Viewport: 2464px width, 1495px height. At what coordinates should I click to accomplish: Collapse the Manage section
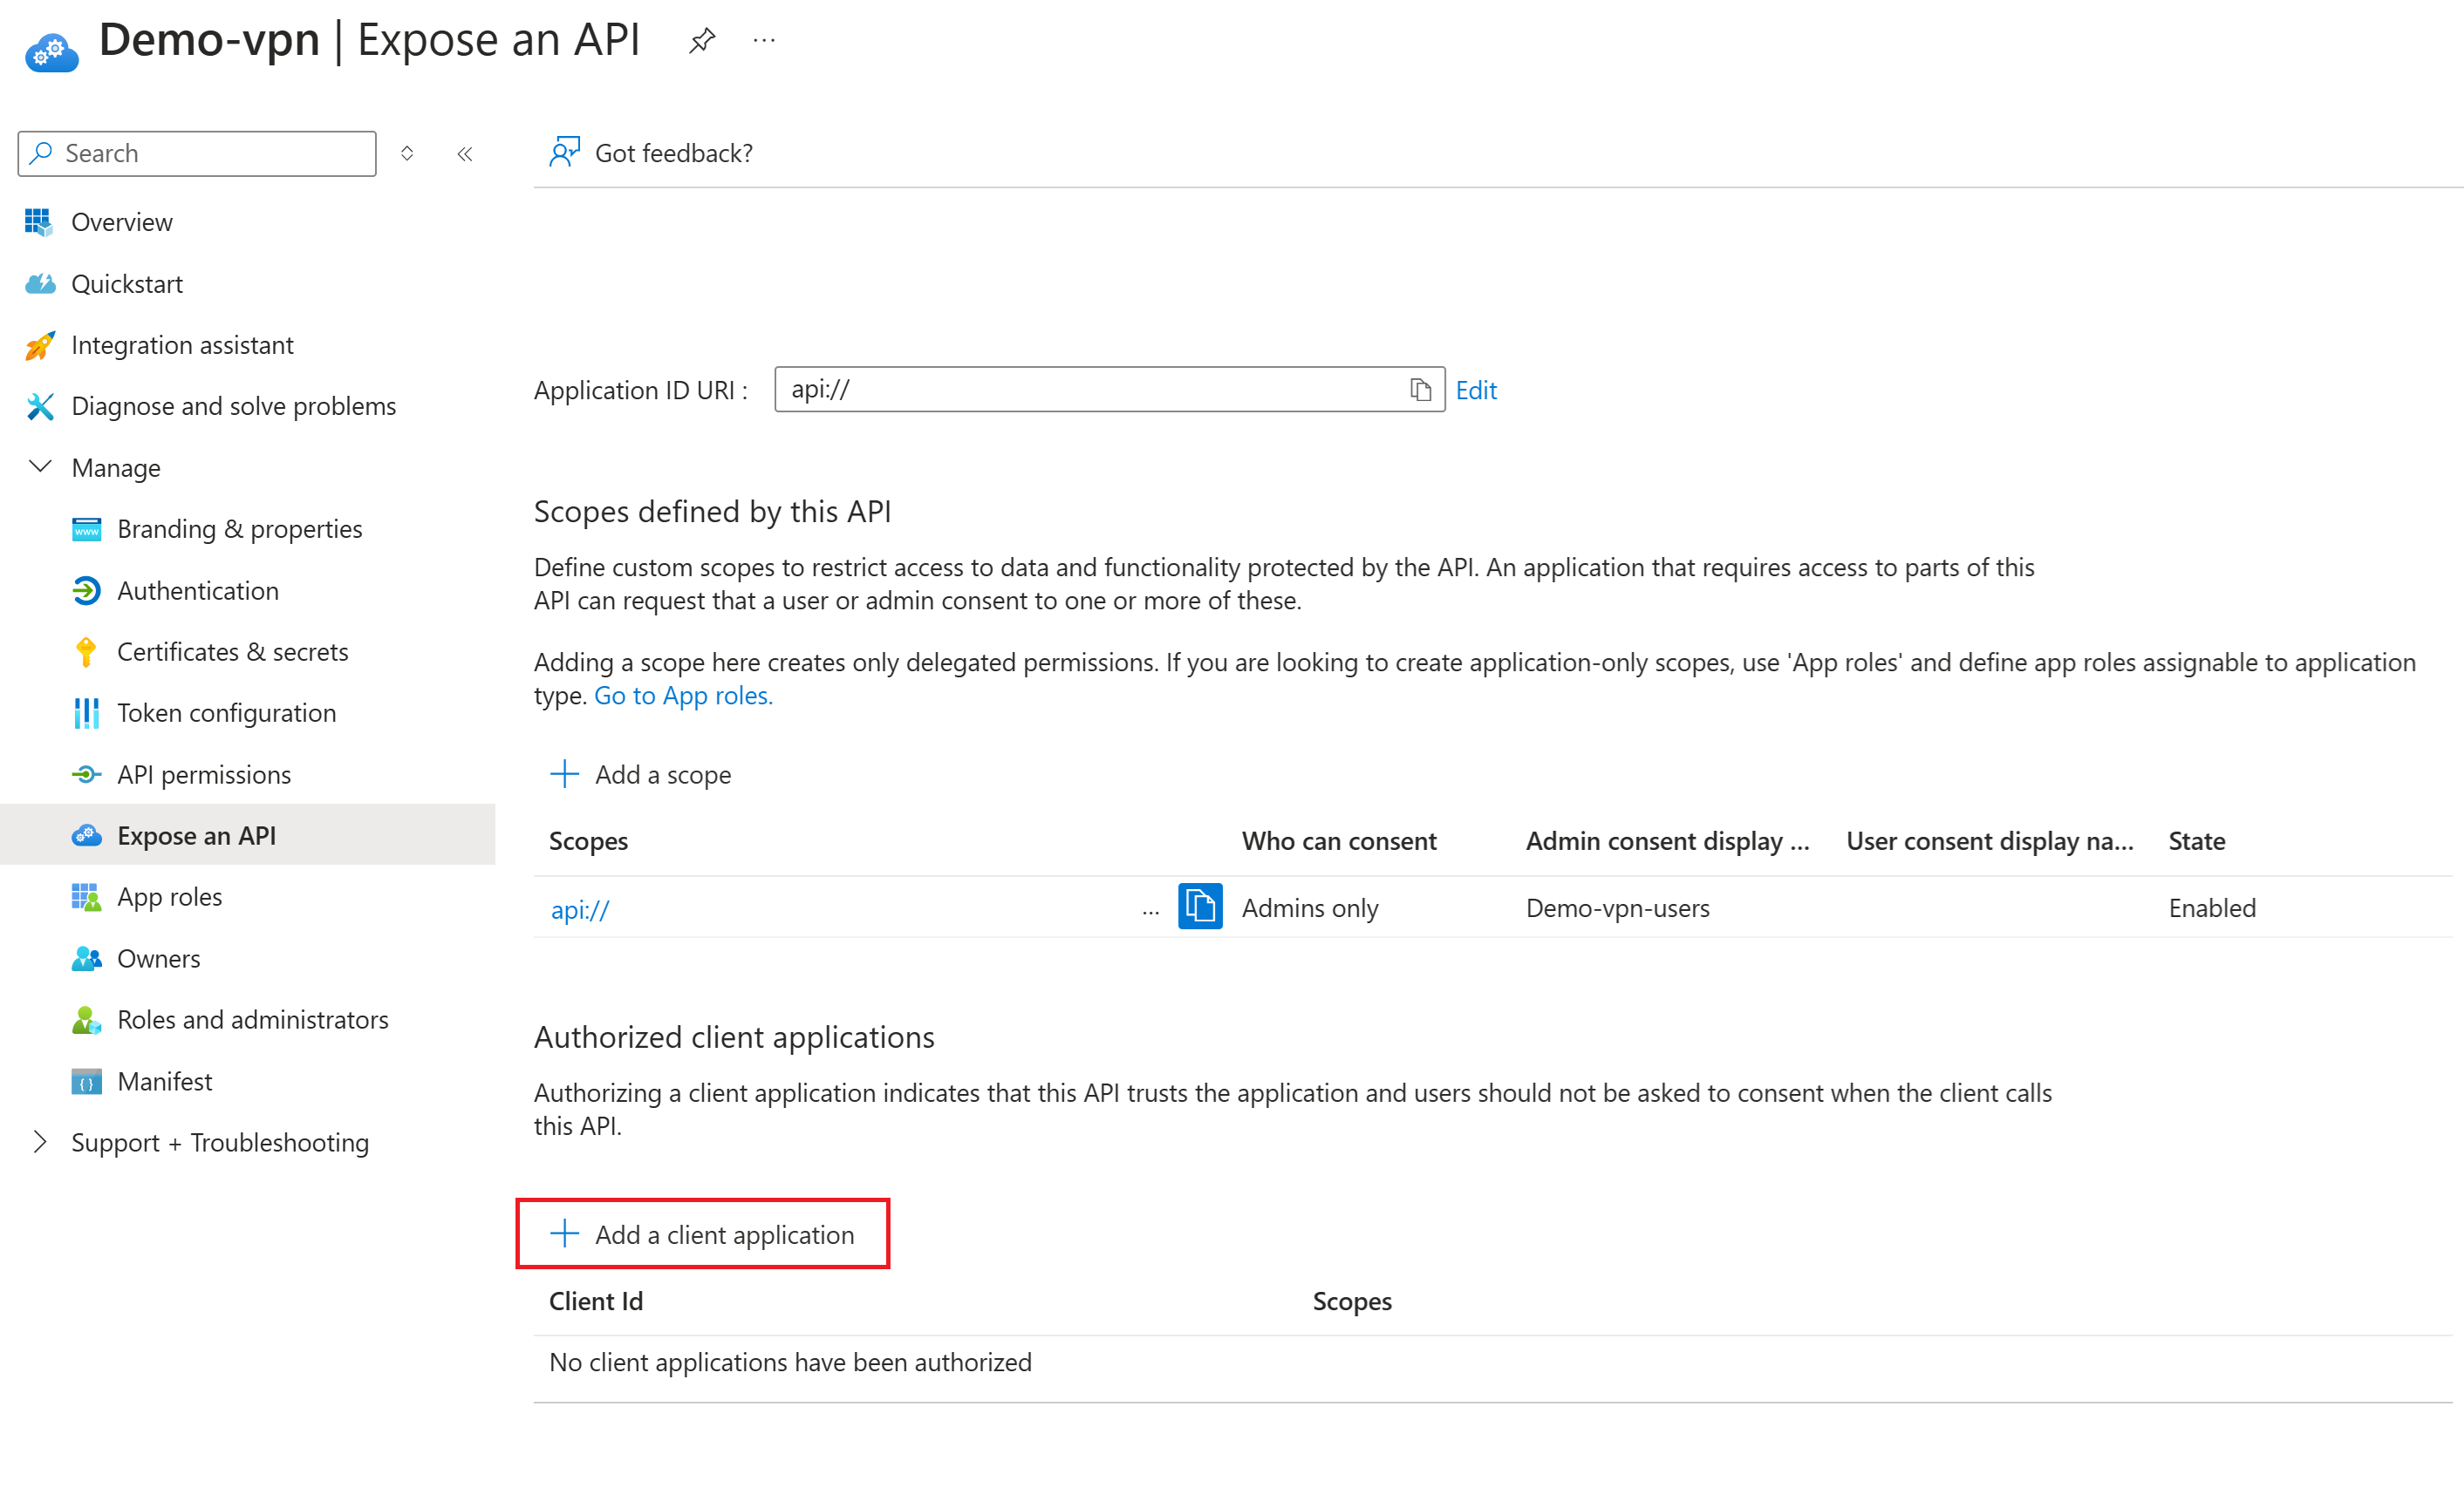[40, 468]
